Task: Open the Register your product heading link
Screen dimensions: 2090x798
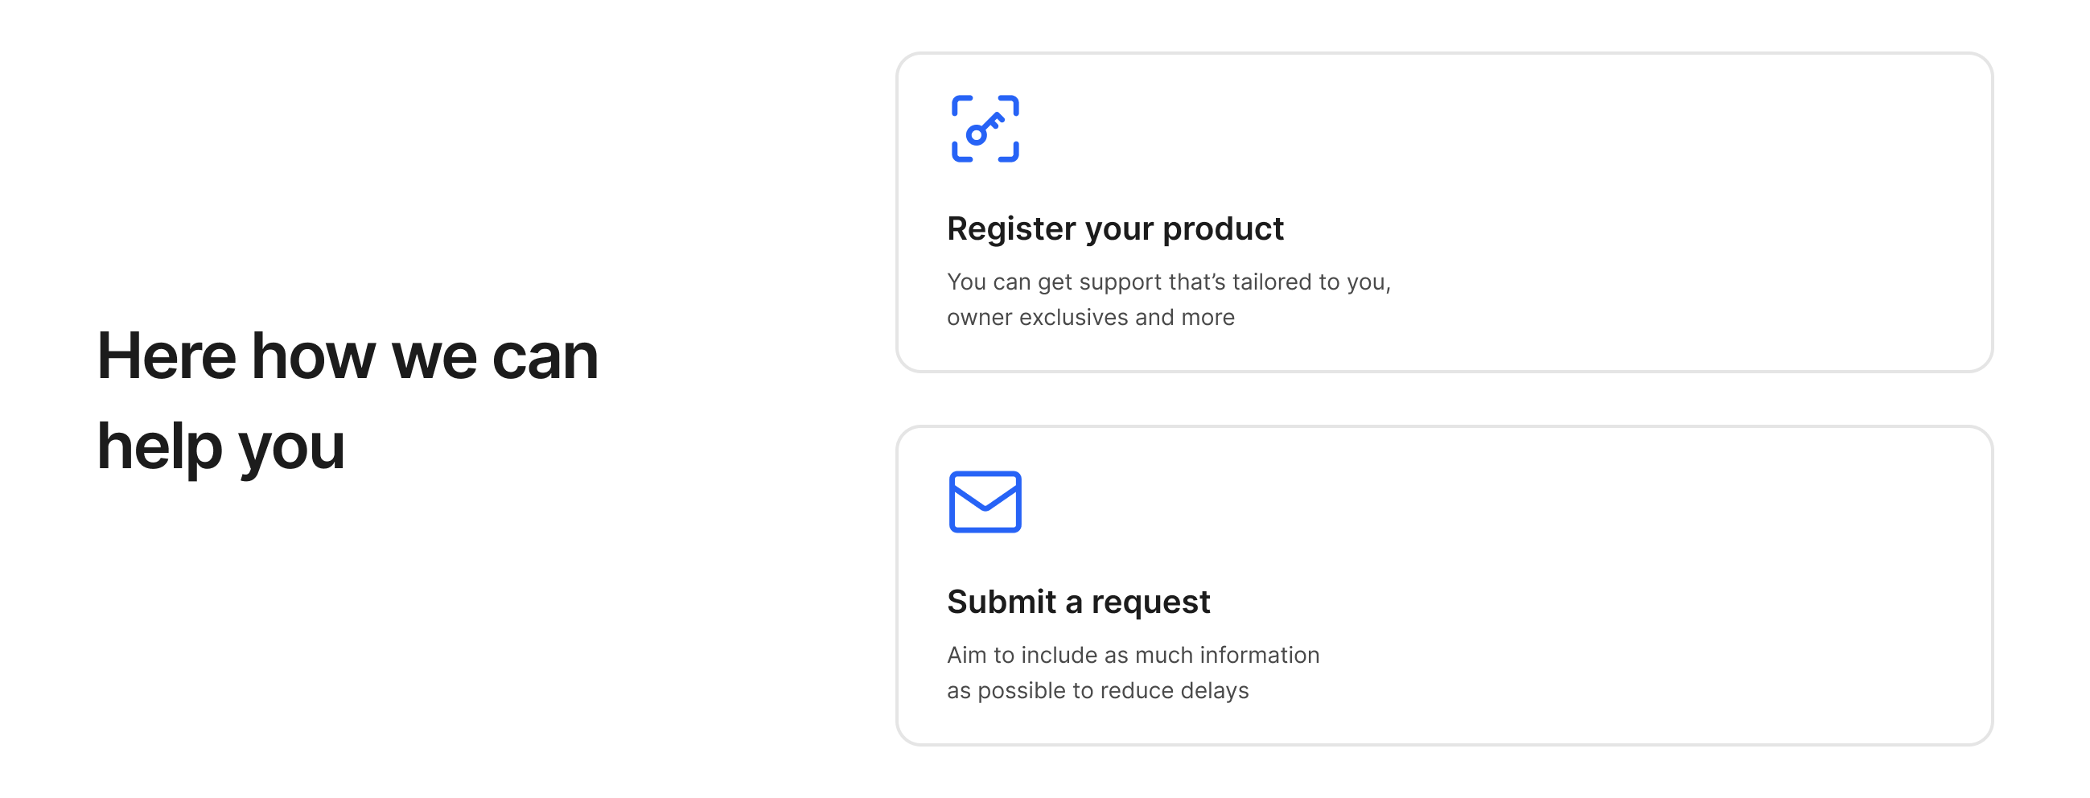Action: pos(1115,229)
